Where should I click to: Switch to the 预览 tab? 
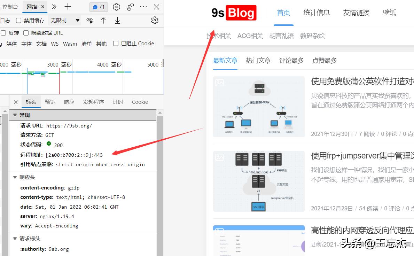pyautogui.click(x=50, y=102)
